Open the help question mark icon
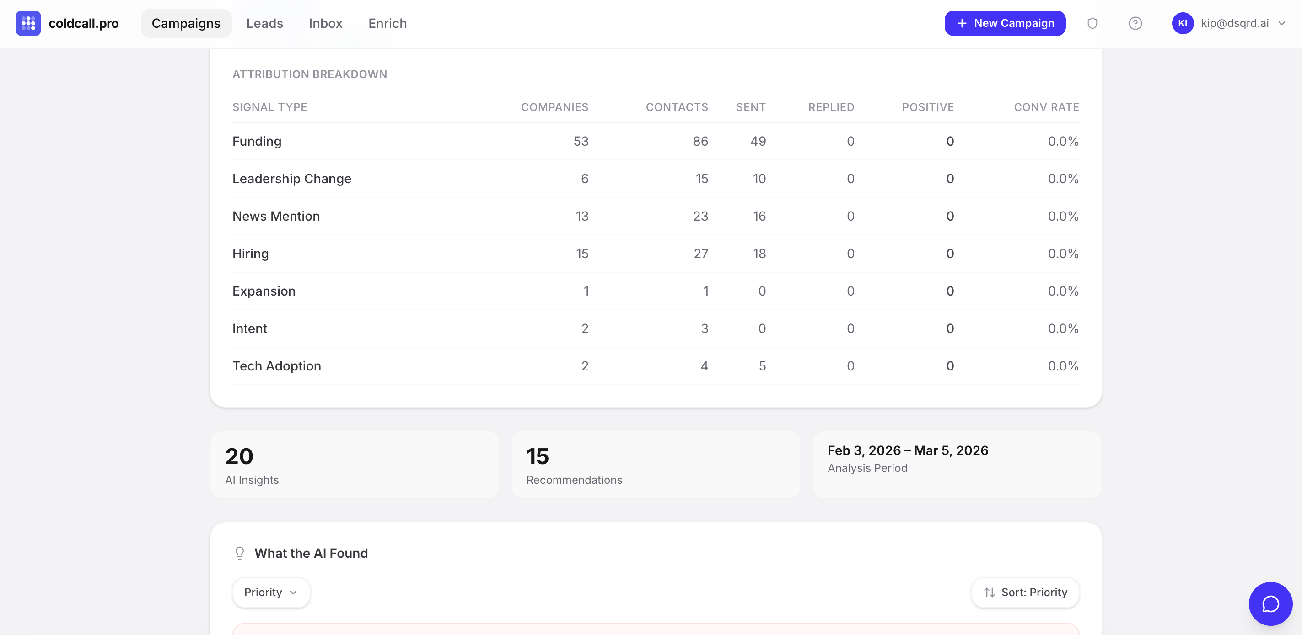Screen dimensions: 1302x635 pyautogui.click(x=1135, y=23)
